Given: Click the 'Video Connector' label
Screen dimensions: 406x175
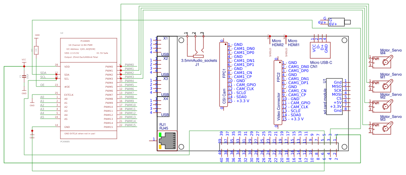Looking at the screenshot, I should coord(278,107).
